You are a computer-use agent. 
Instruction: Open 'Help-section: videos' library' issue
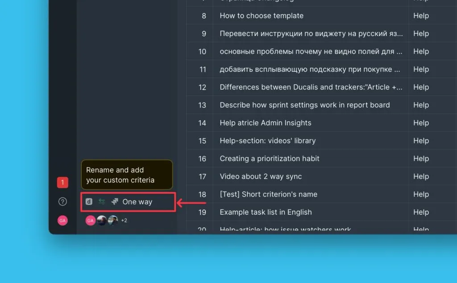click(x=268, y=141)
